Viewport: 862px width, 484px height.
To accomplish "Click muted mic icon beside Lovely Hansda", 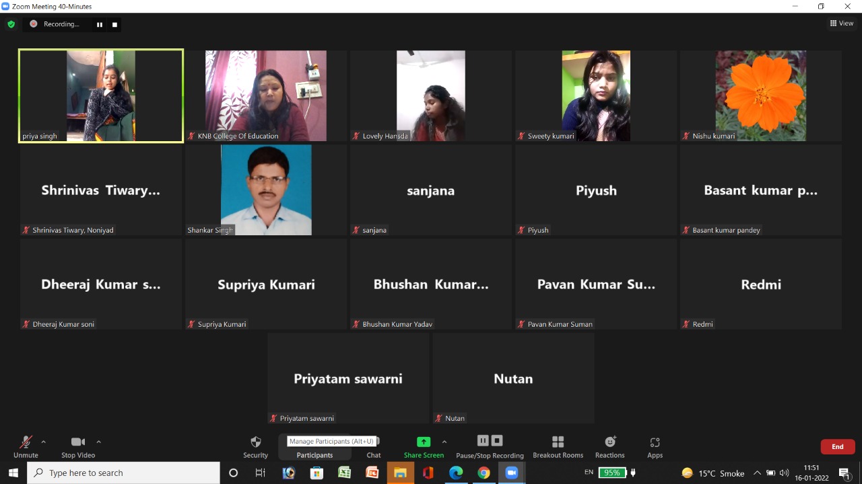I will 356,136.
